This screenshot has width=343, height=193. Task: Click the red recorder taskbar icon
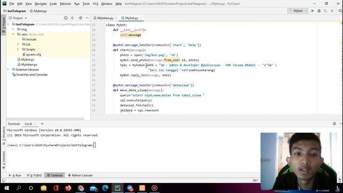[154, 188]
